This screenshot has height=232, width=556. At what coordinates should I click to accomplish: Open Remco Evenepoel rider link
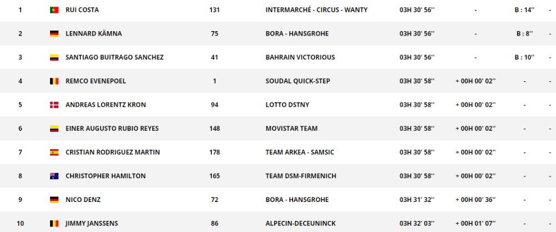coord(96,81)
